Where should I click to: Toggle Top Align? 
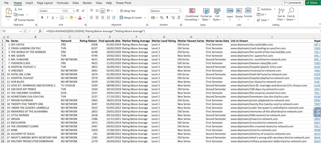pyautogui.click(x=92, y=11)
